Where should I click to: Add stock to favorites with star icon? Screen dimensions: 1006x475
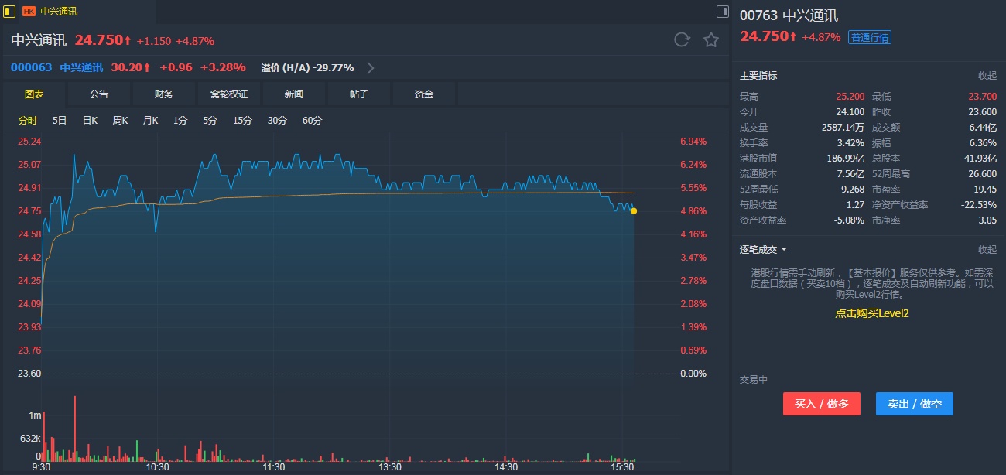(x=711, y=40)
